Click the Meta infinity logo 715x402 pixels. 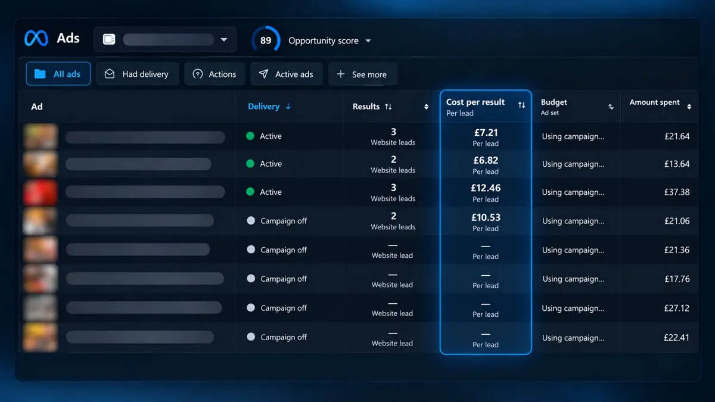(36, 38)
